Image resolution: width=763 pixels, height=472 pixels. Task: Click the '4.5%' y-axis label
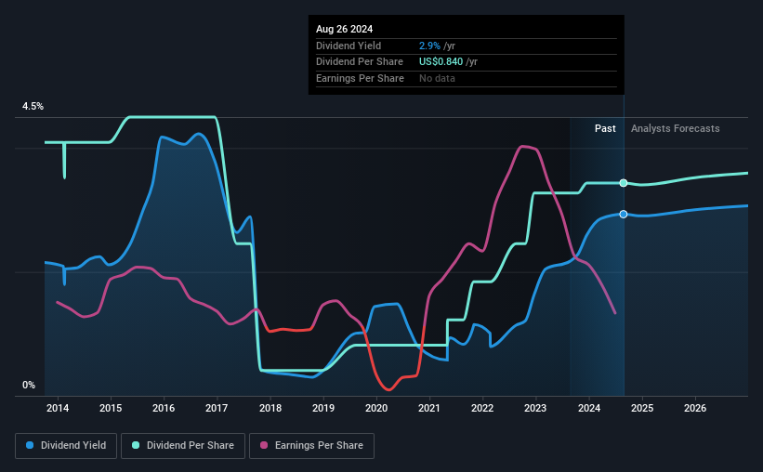[33, 106]
